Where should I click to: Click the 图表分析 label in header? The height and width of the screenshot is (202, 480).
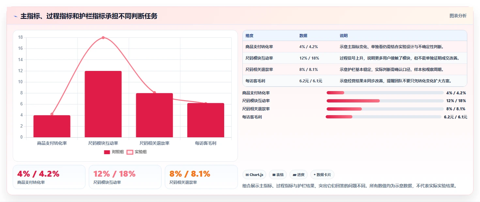[x=458, y=16]
